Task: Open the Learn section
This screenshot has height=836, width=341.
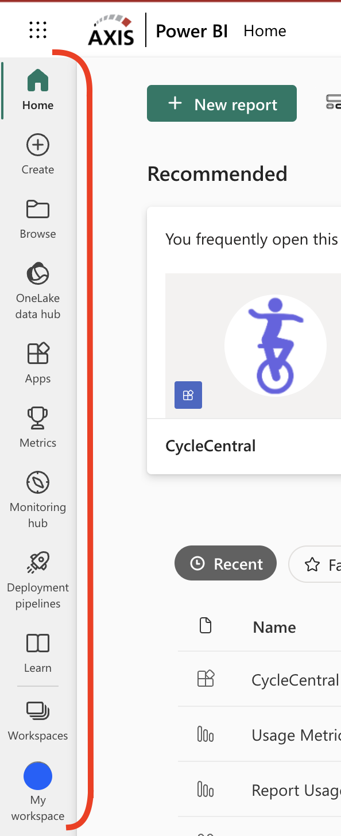Action: (x=38, y=643)
